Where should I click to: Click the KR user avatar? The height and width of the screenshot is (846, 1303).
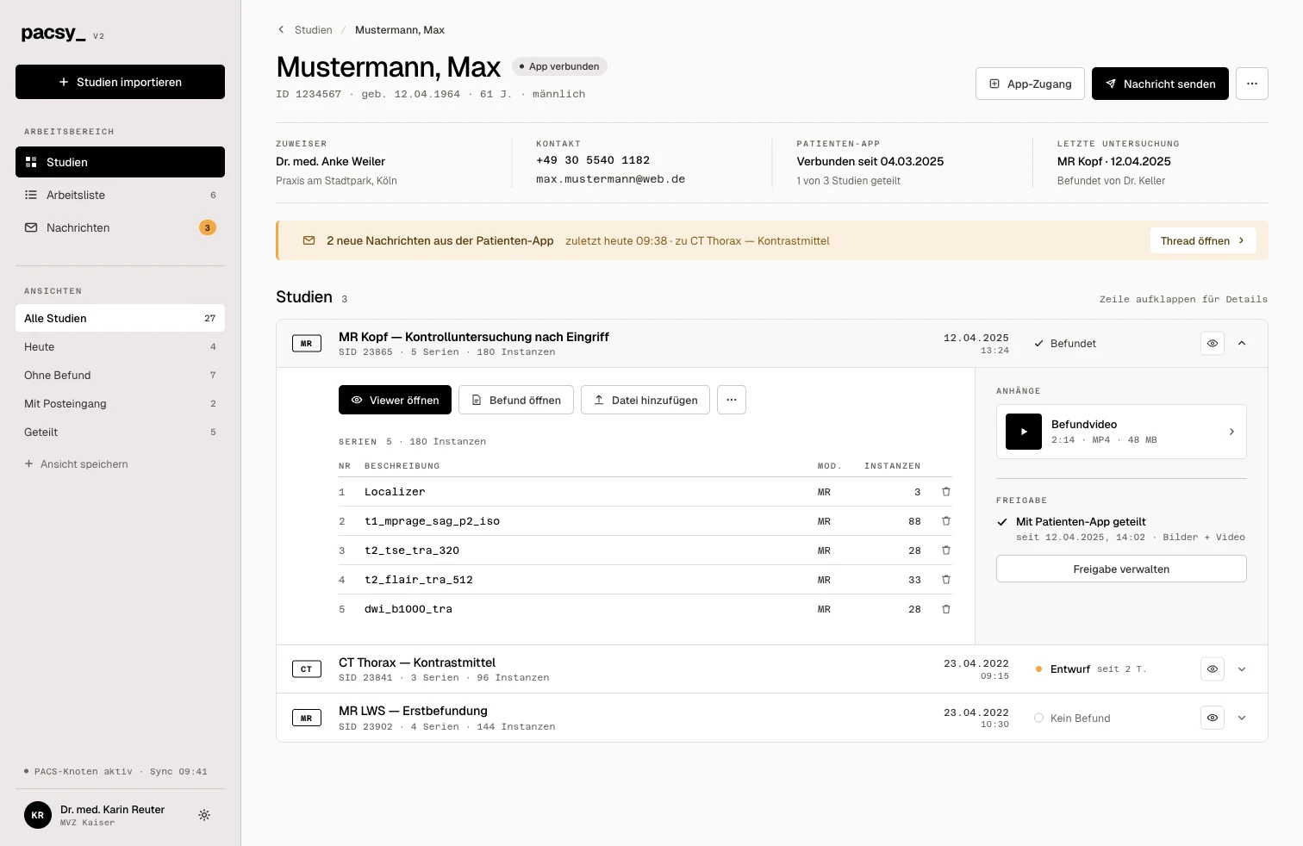(x=38, y=815)
